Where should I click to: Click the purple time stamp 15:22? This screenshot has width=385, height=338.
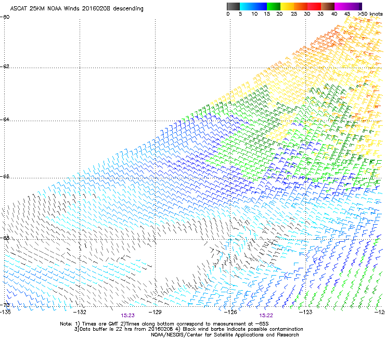(266, 316)
